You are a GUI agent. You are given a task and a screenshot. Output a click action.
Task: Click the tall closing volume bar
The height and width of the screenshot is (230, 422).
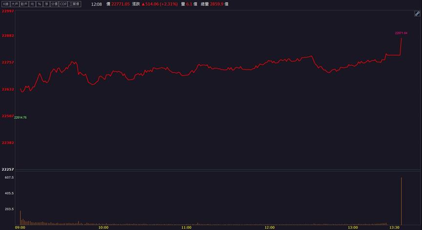(402, 201)
